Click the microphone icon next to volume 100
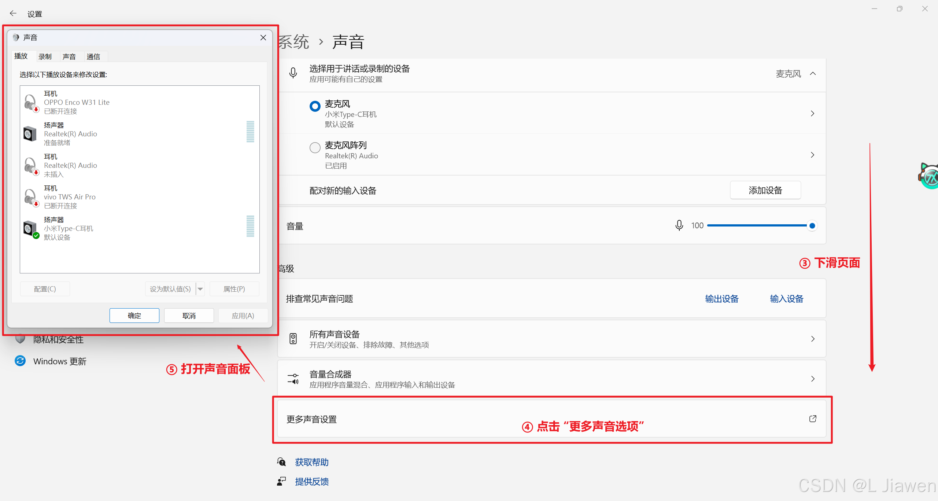Viewport: 938px width, 501px height. (679, 225)
